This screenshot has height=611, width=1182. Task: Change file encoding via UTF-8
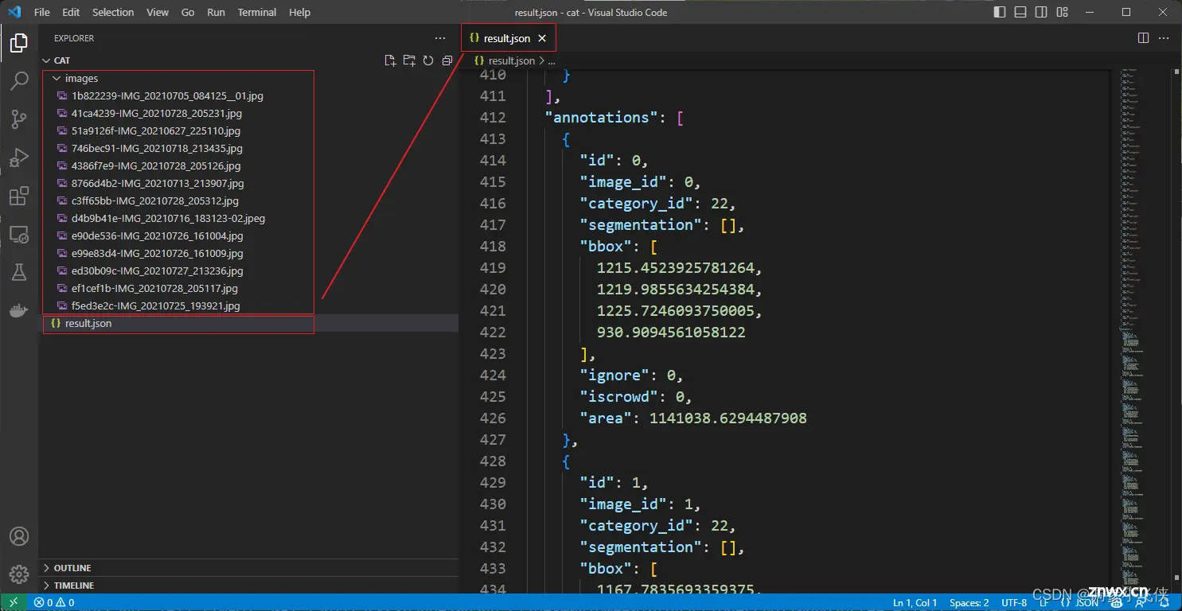pyautogui.click(x=1014, y=603)
